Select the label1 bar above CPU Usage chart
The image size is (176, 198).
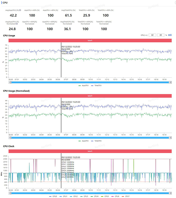(90, 41)
